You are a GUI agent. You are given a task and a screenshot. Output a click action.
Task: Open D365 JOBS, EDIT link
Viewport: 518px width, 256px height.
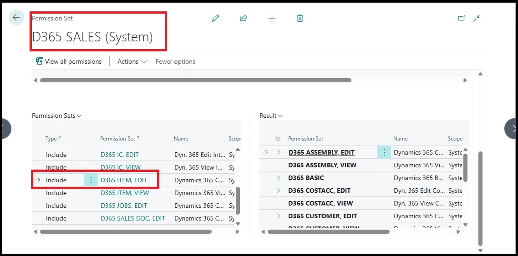click(x=124, y=206)
